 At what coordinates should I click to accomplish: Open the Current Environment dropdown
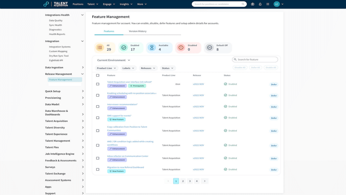[114, 60]
